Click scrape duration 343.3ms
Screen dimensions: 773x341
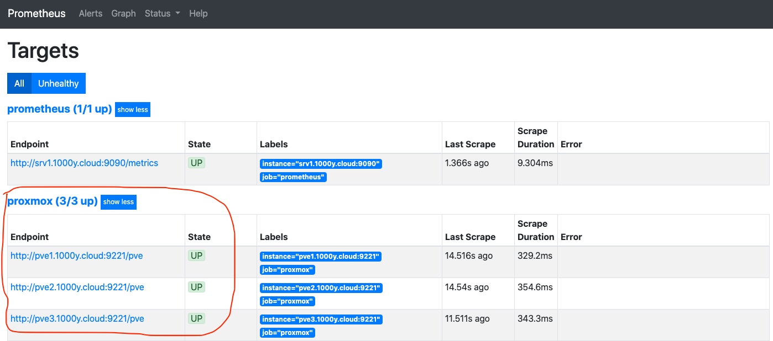[x=535, y=318]
